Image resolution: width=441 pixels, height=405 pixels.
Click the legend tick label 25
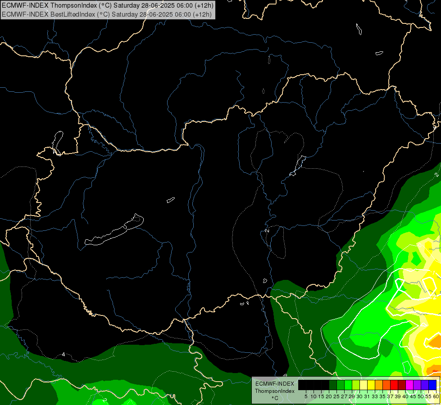click(336, 396)
